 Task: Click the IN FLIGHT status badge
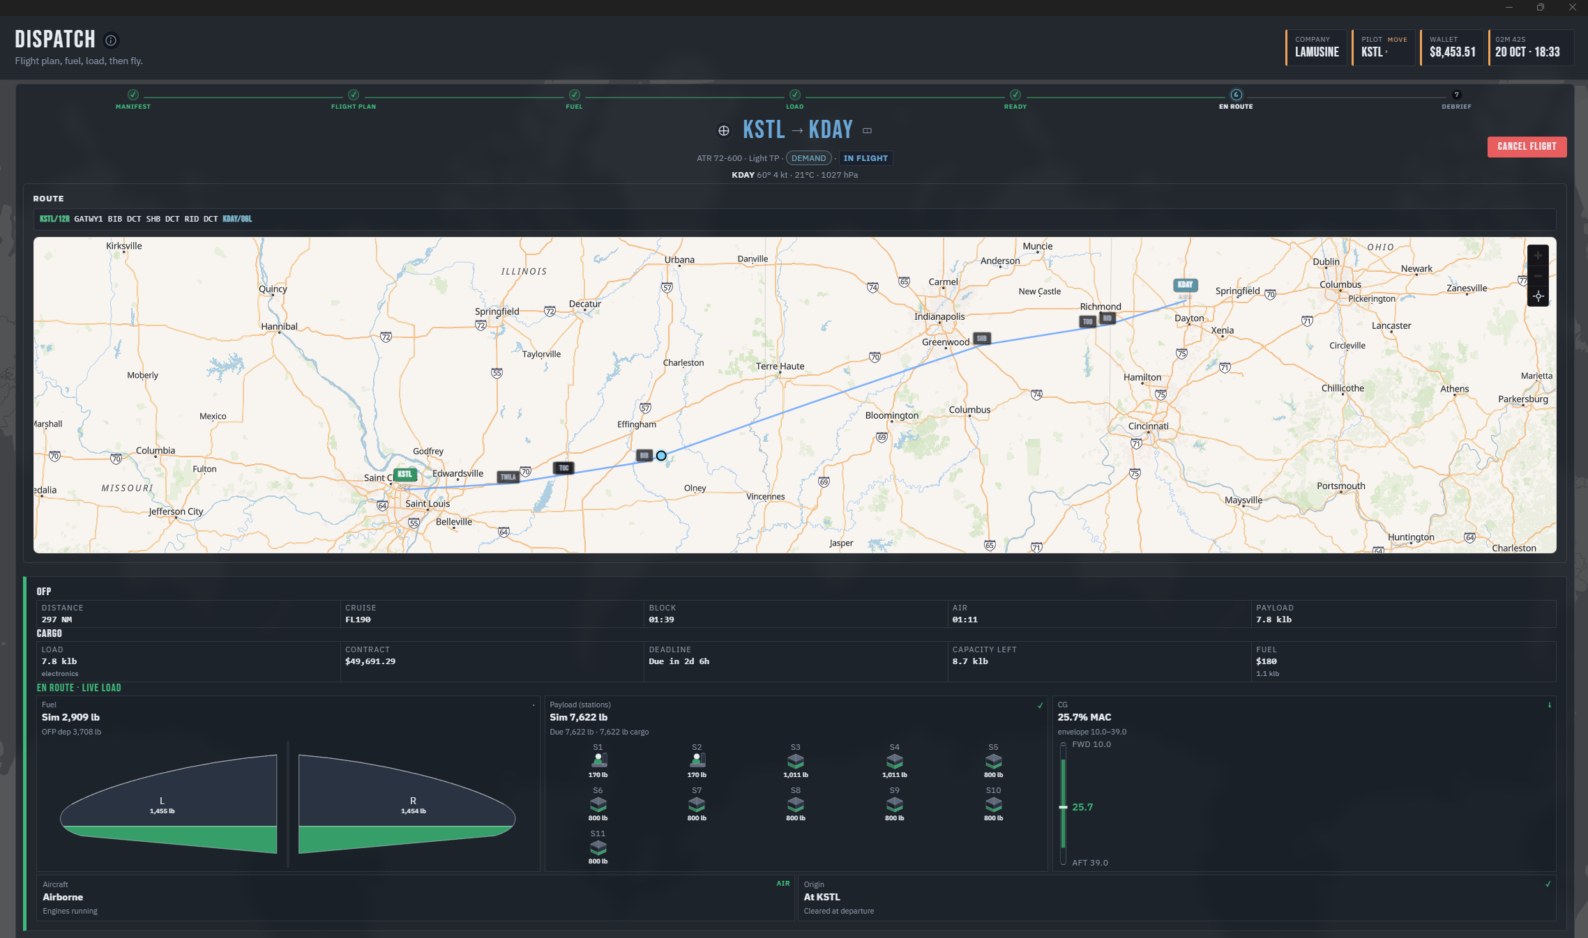click(x=865, y=158)
